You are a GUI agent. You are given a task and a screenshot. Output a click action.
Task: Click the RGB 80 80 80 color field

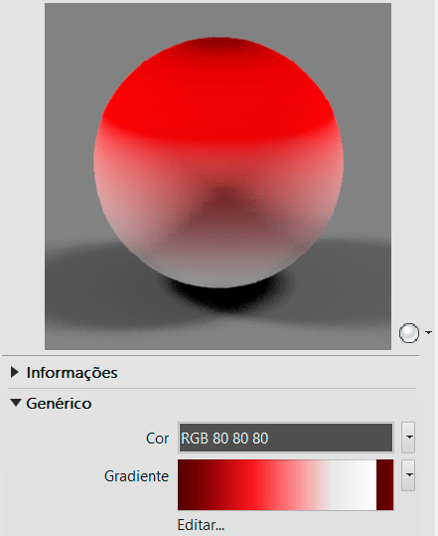(286, 438)
